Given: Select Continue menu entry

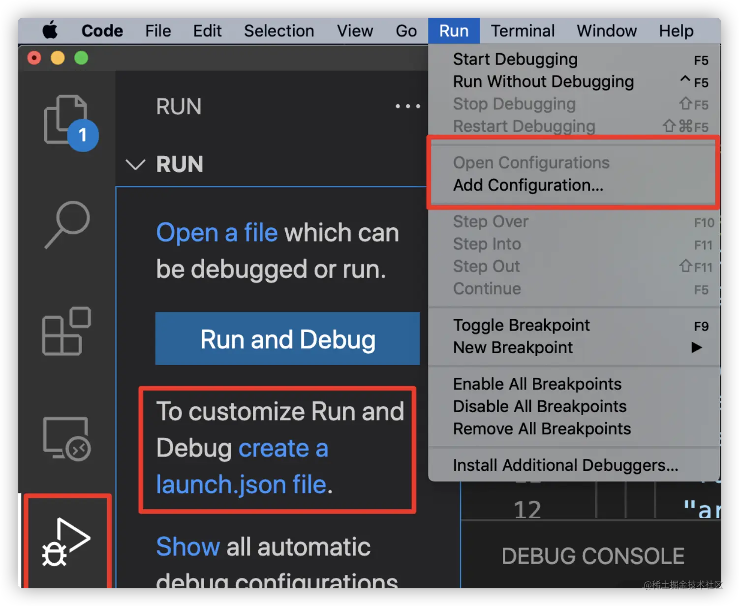Looking at the screenshot, I should click(574, 289).
